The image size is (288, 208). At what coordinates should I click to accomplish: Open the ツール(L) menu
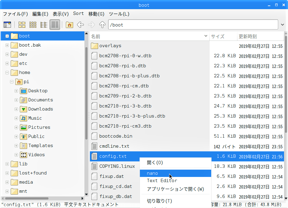(x=119, y=14)
